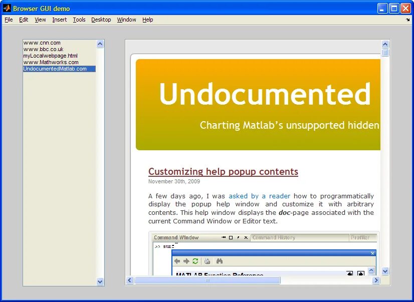Select myLocalwebpage.html in the list
The image size is (414, 302).
point(59,56)
